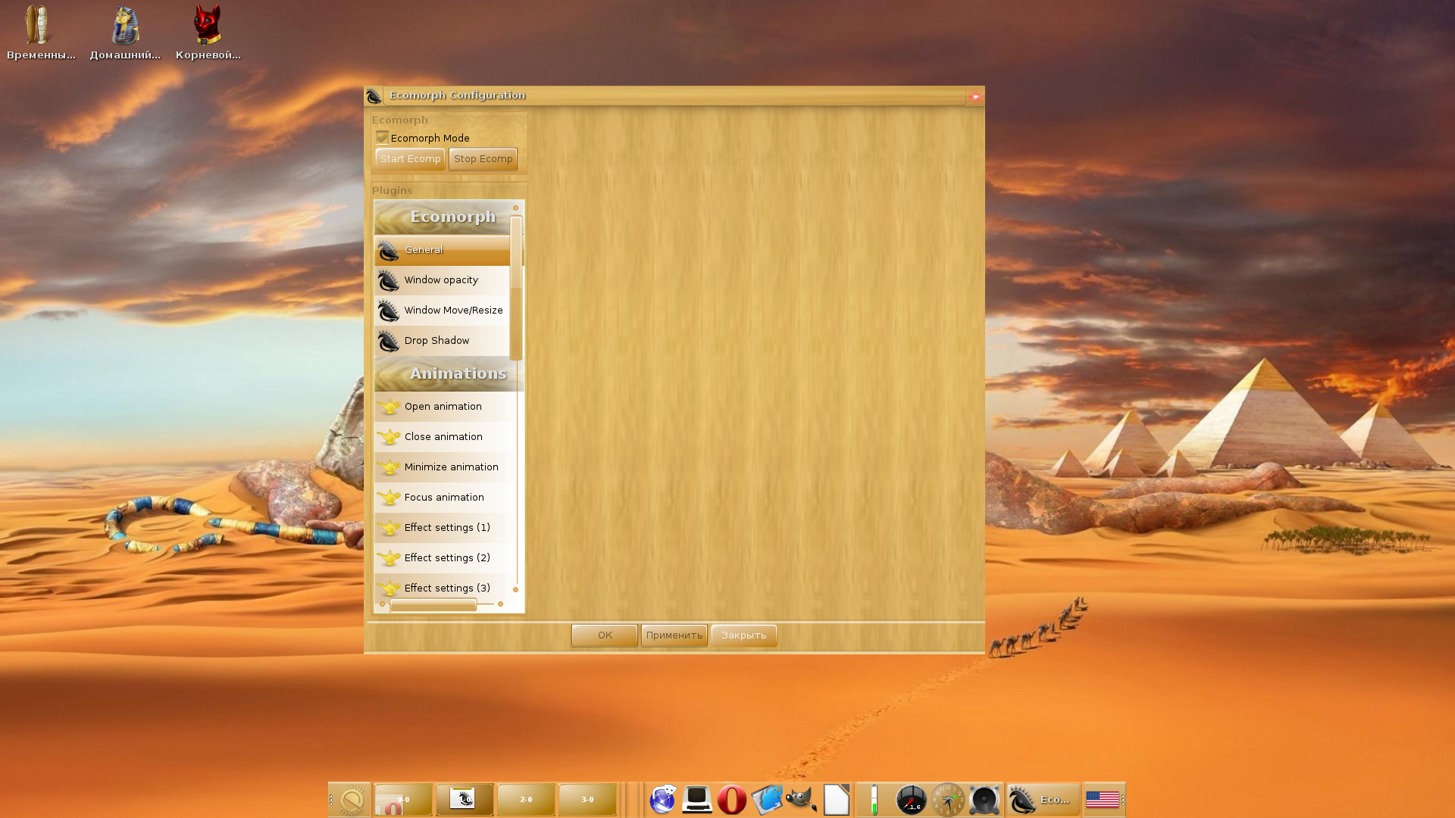Select Focus animation entry
The height and width of the screenshot is (818, 1455).
(x=445, y=498)
